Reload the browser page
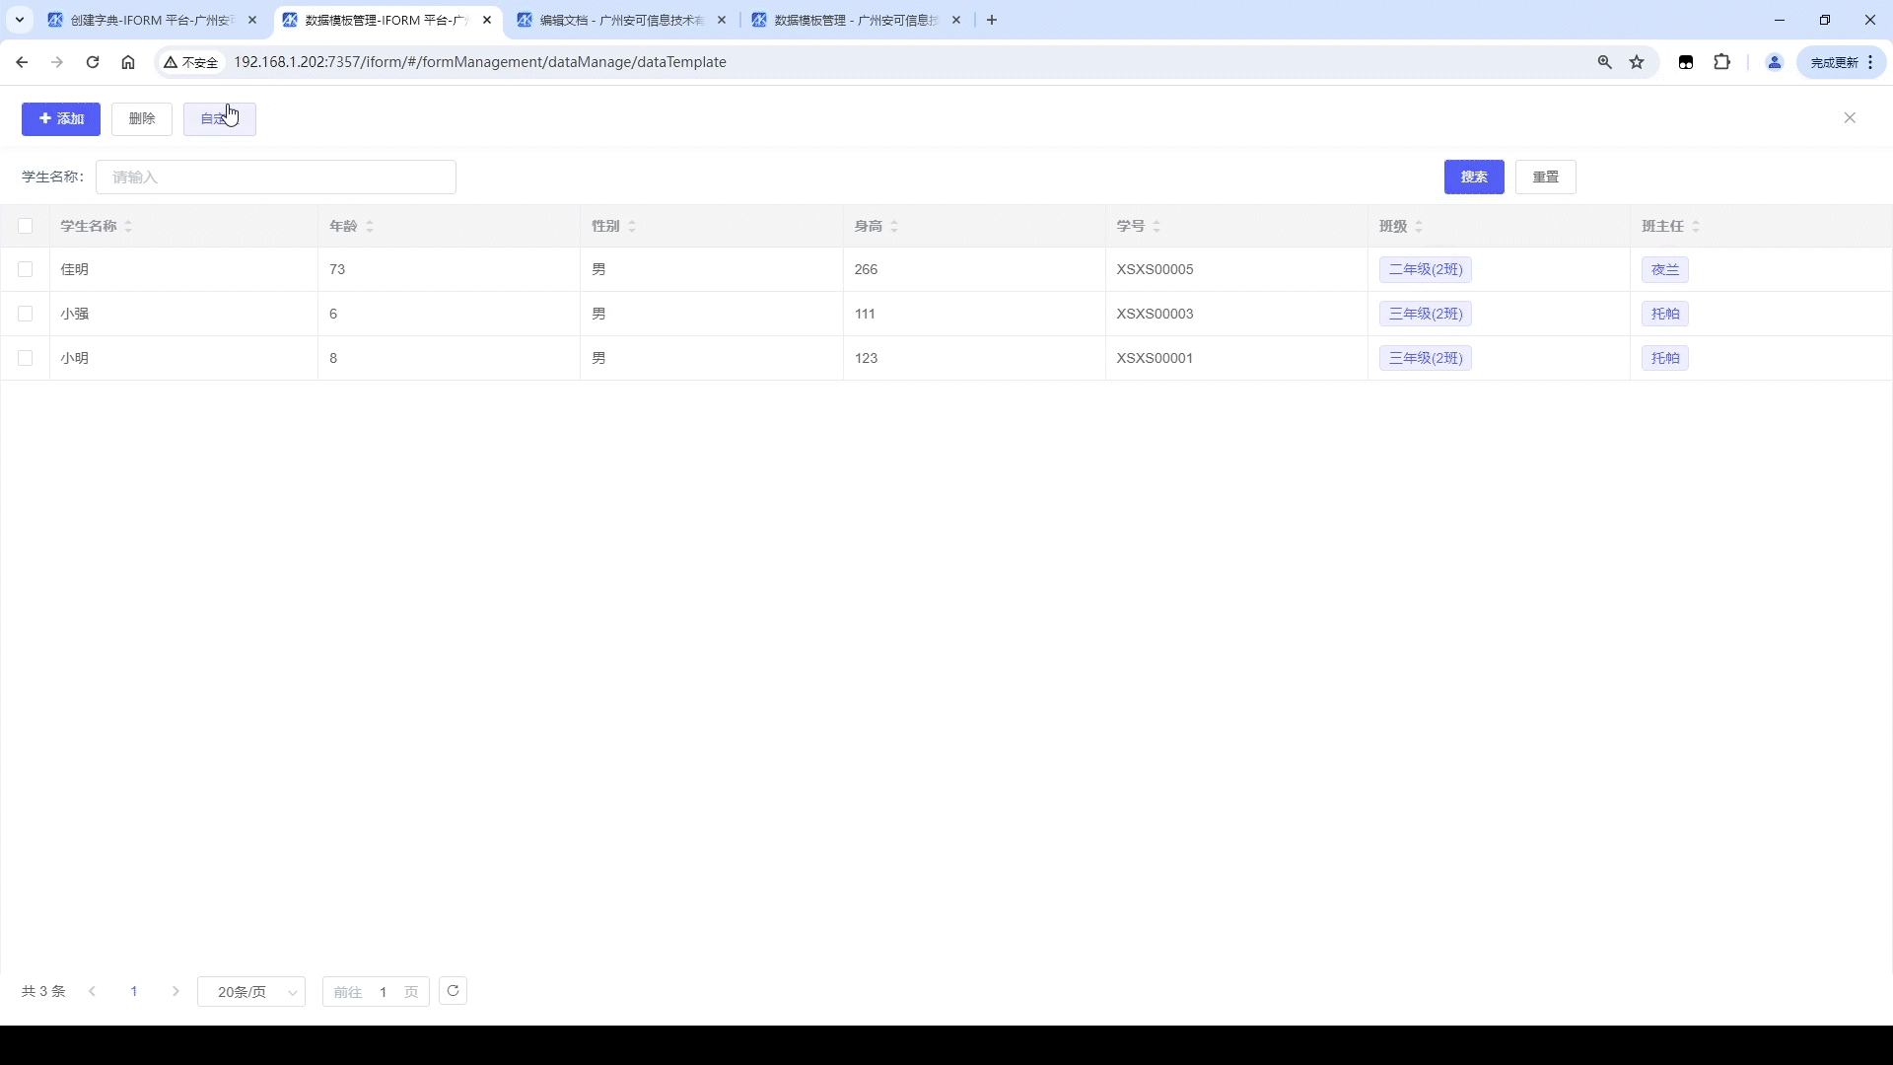Image resolution: width=1893 pixels, height=1065 pixels. pos(93,62)
